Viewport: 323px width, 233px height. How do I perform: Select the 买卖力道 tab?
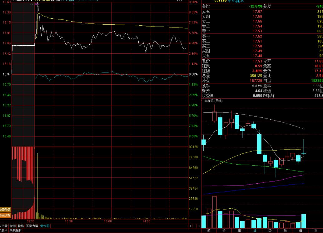32,226
